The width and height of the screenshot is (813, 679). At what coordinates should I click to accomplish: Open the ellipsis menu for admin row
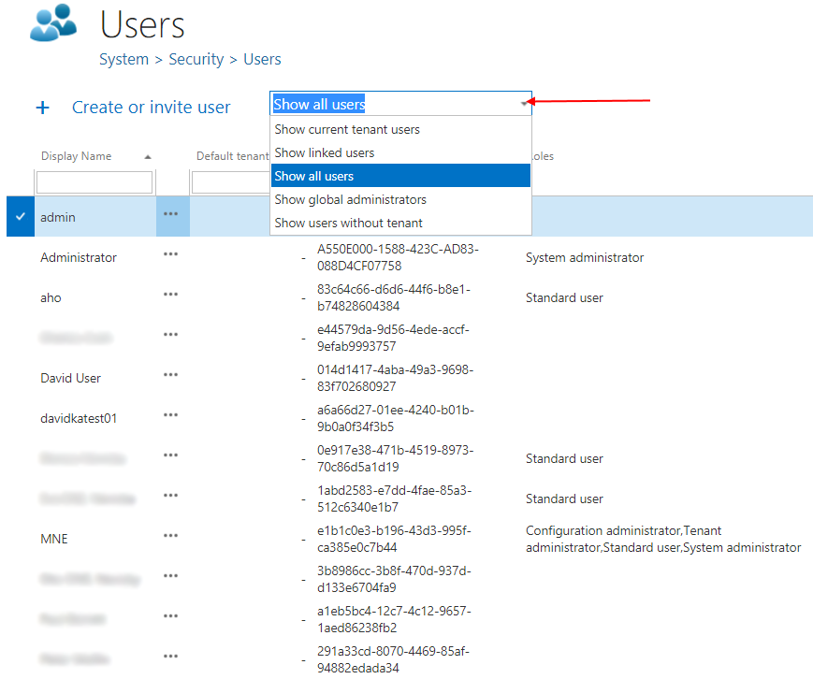[x=170, y=214]
